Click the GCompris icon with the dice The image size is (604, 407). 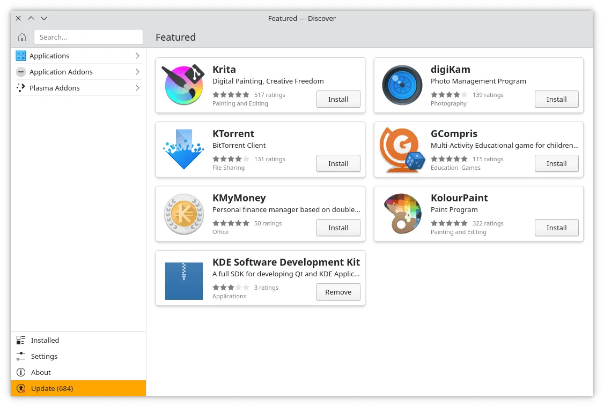[x=402, y=149]
